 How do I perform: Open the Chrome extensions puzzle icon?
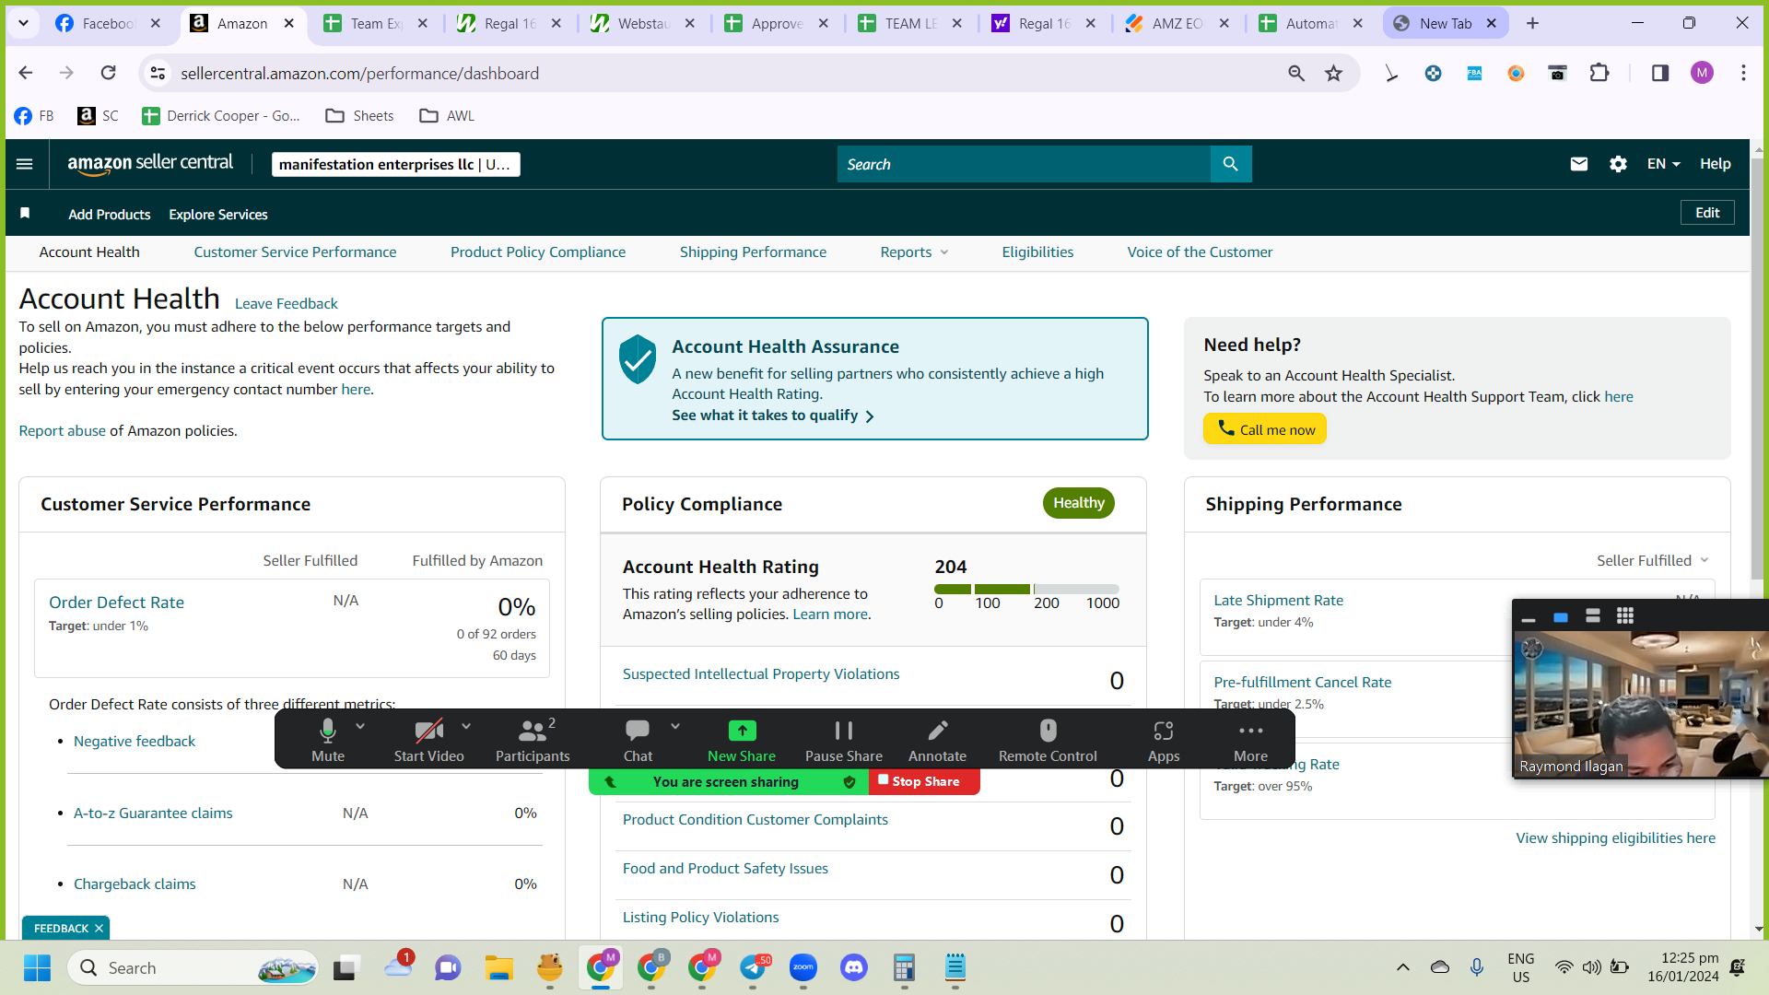pyautogui.click(x=1599, y=74)
